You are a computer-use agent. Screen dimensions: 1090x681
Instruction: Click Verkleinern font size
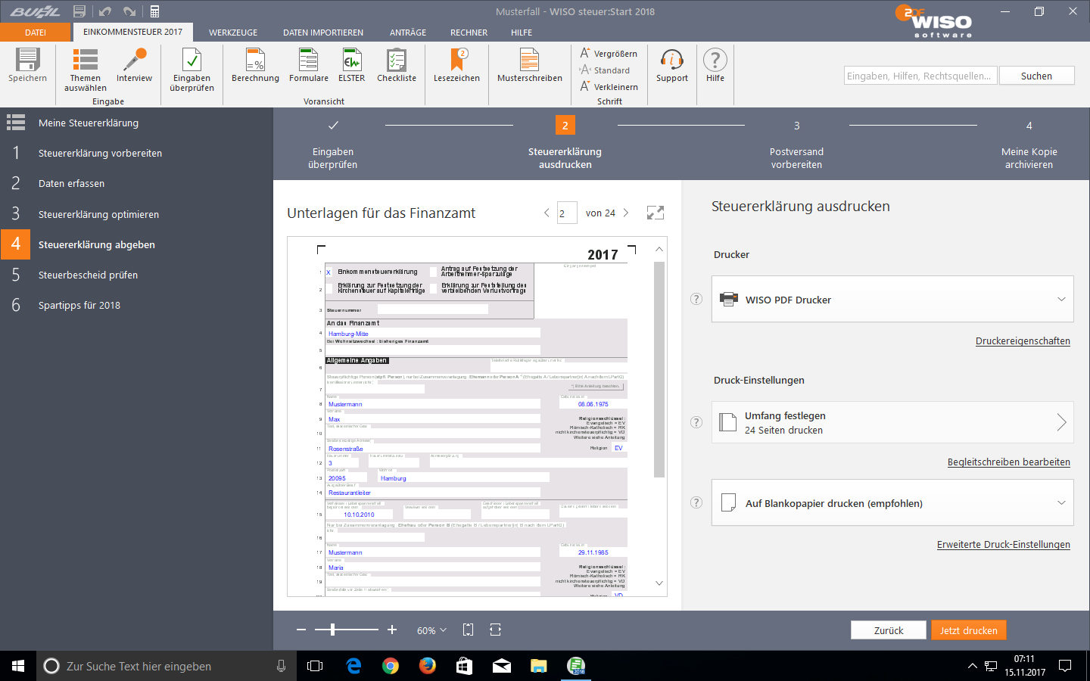pyautogui.click(x=609, y=87)
